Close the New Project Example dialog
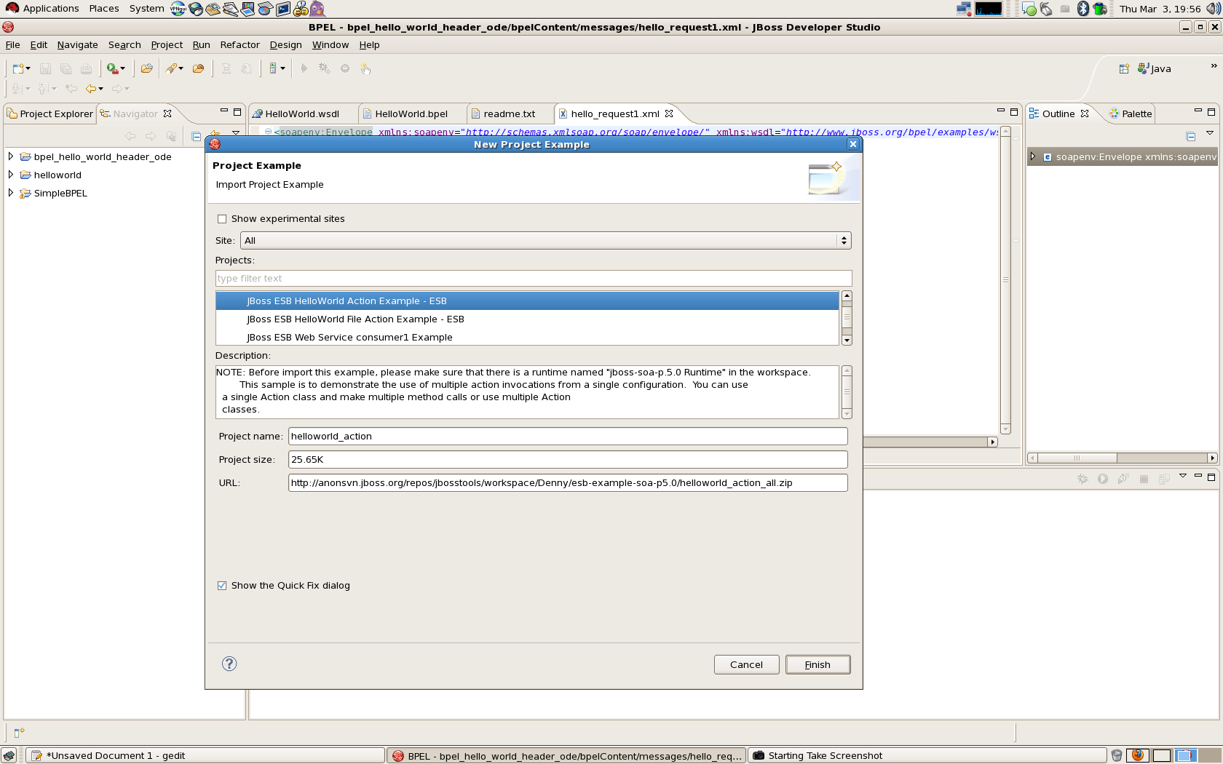Screen dimensions: 1223x764 (853, 144)
